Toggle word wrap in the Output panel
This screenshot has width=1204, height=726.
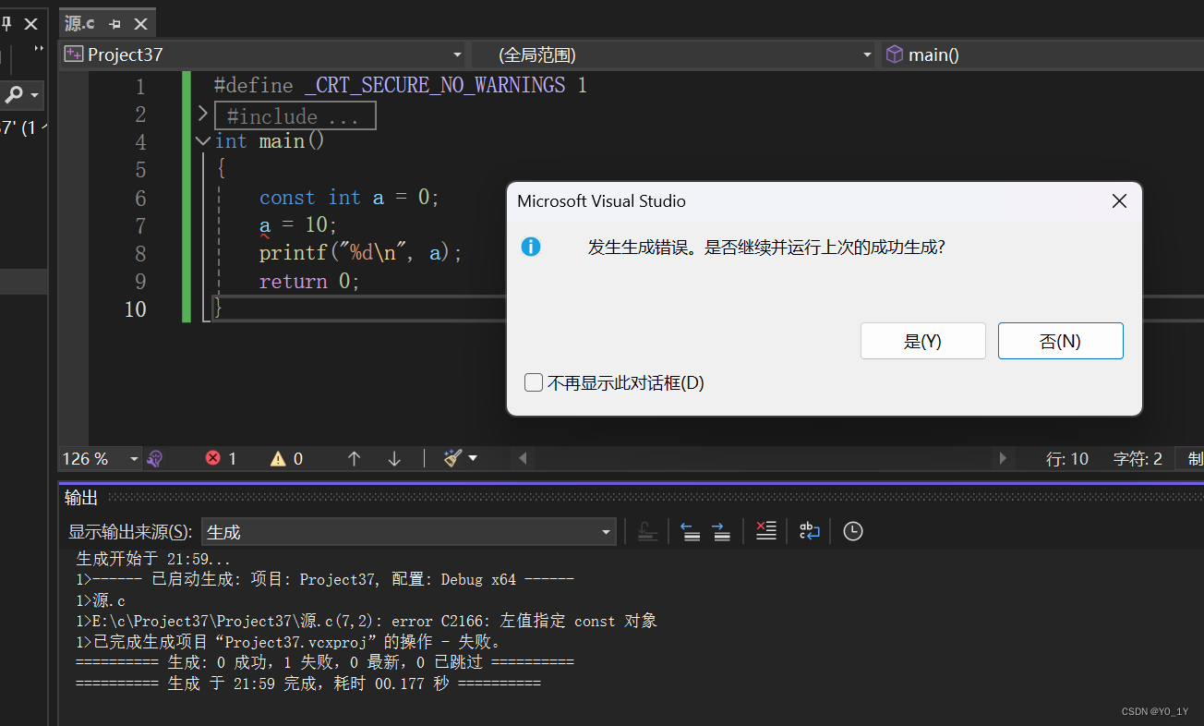tap(809, 531)
